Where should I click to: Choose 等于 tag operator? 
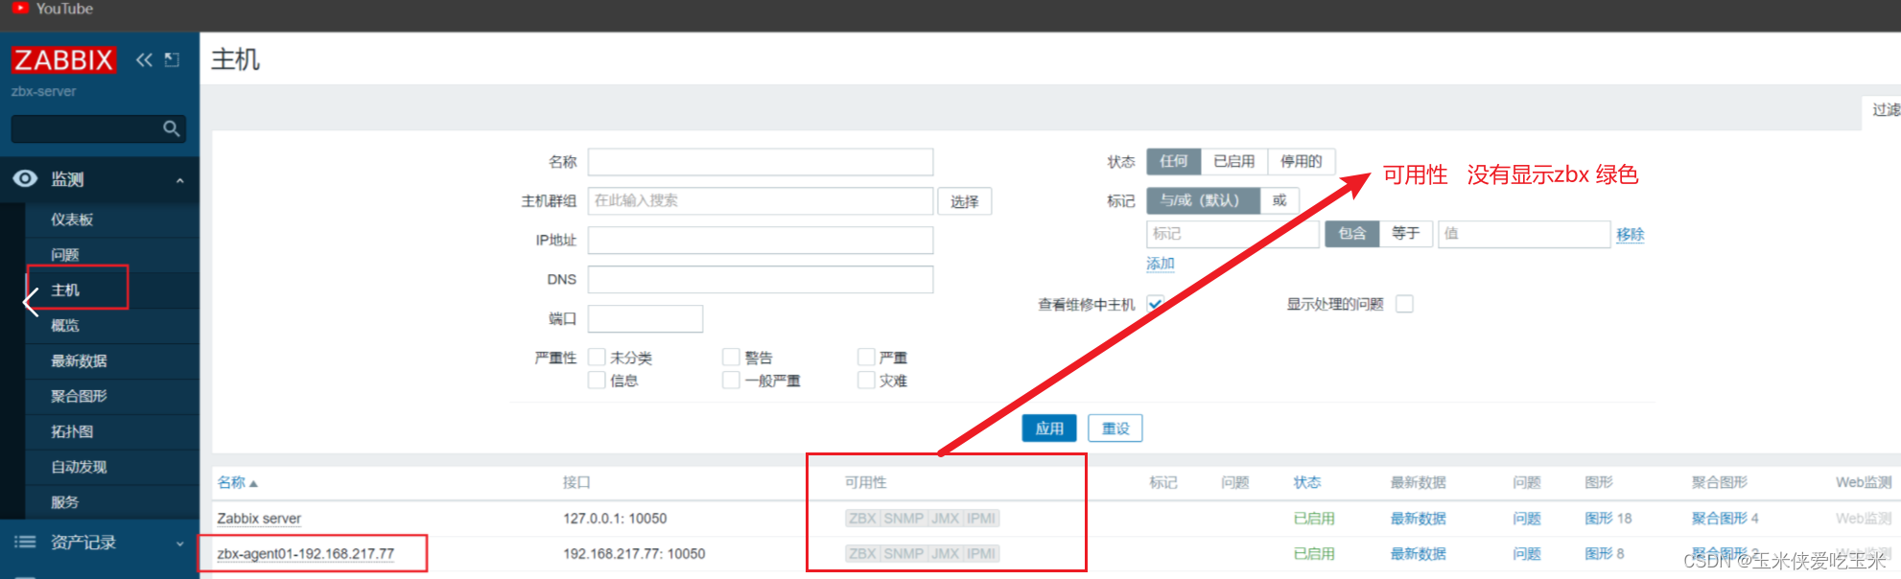pos(1406,233)
